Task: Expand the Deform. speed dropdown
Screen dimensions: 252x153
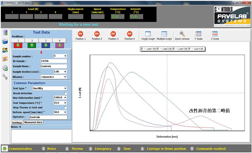Action: [65, 112]
